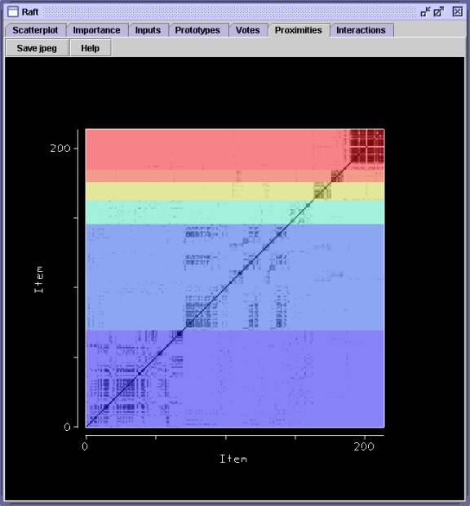Click the Save jpeg button

[37, 48]
